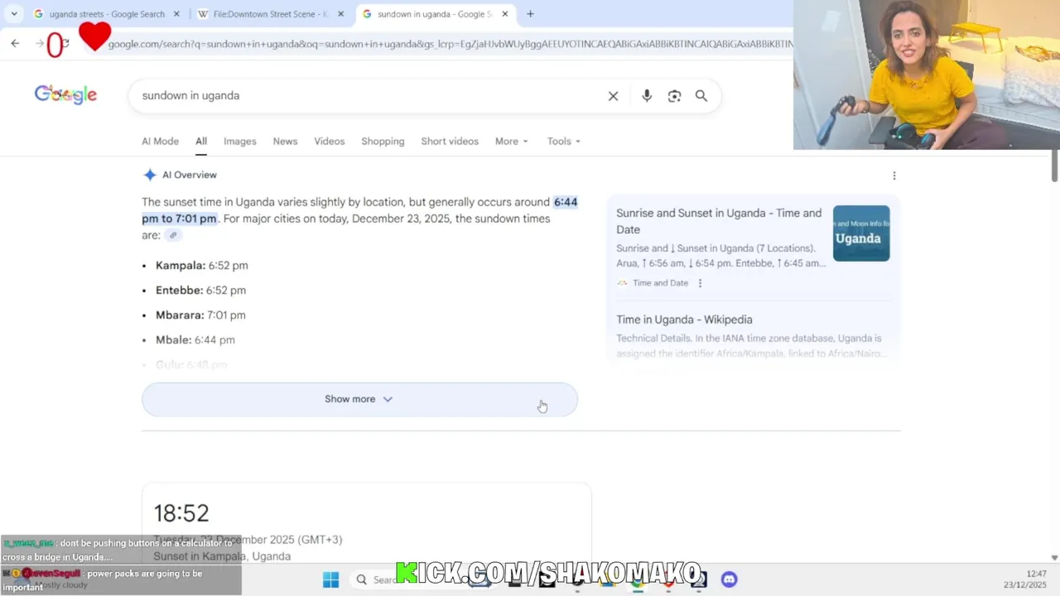Select the All results tab
This screenshot has width=1060, height=596.
(201, 142)
